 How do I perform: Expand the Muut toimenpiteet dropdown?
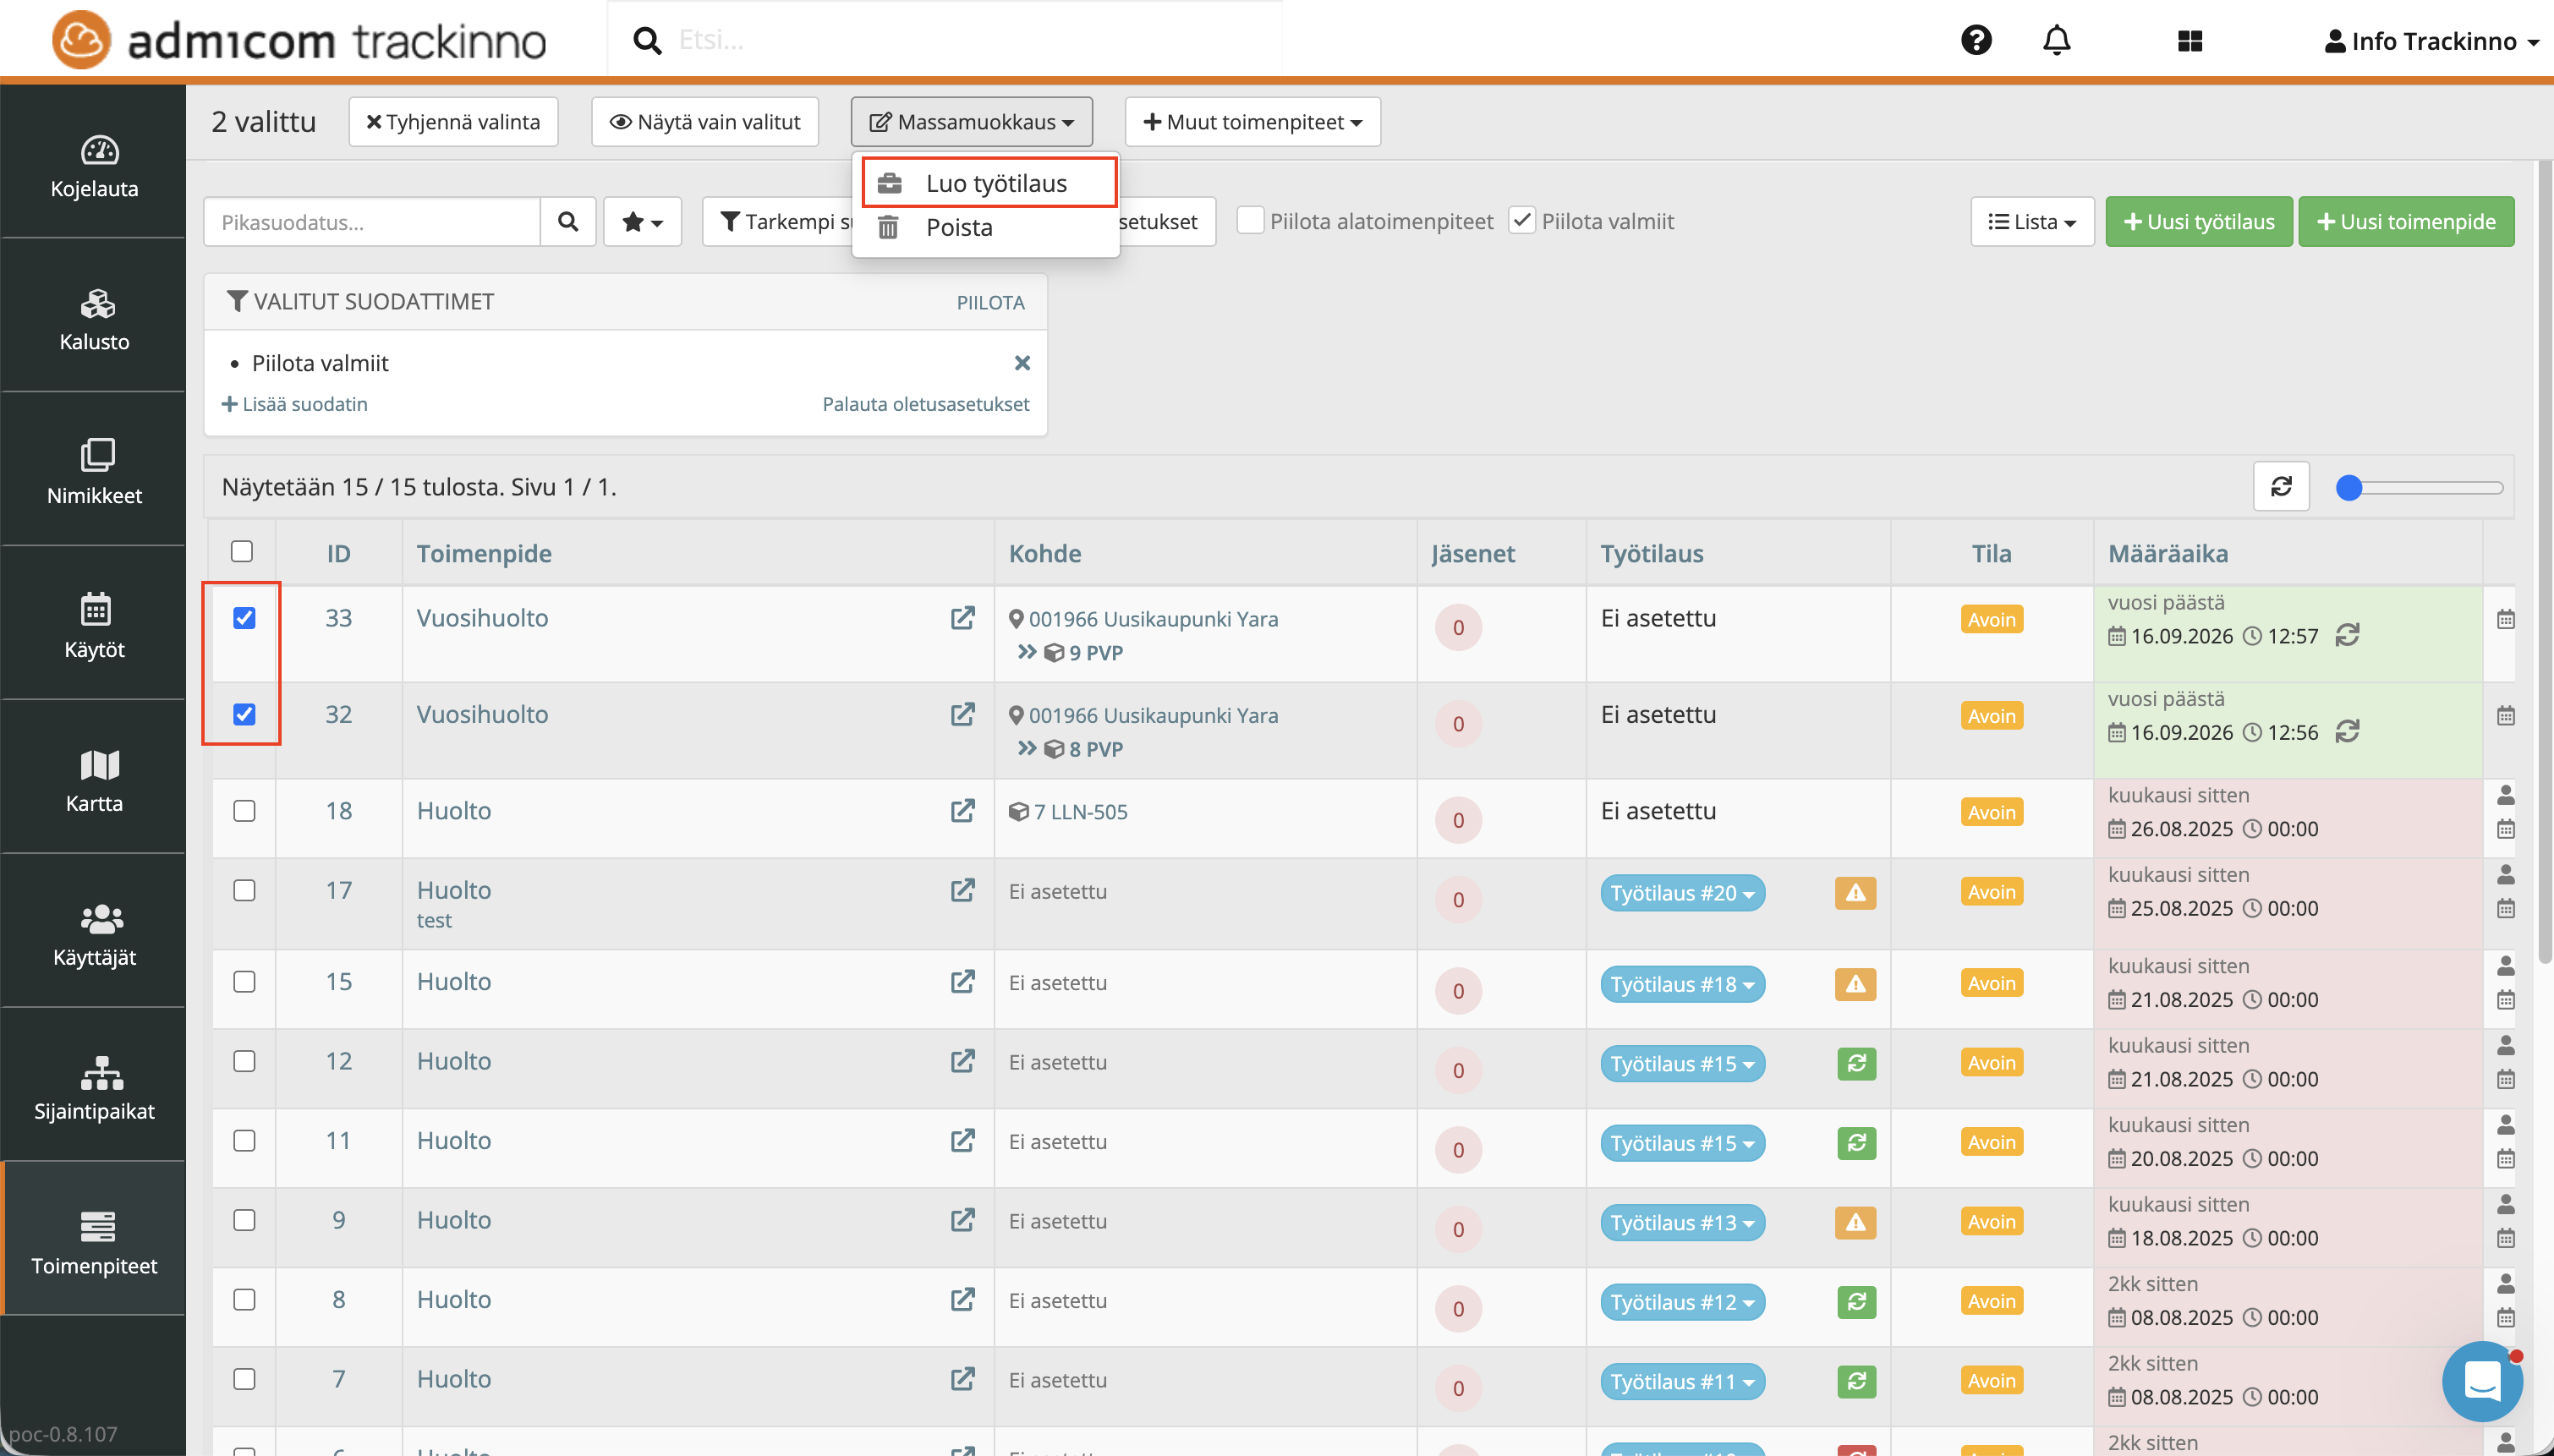point(1252,122)
